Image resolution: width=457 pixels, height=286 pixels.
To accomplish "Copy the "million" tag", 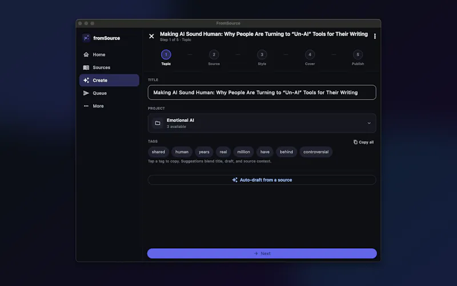I will click(243, 152).
